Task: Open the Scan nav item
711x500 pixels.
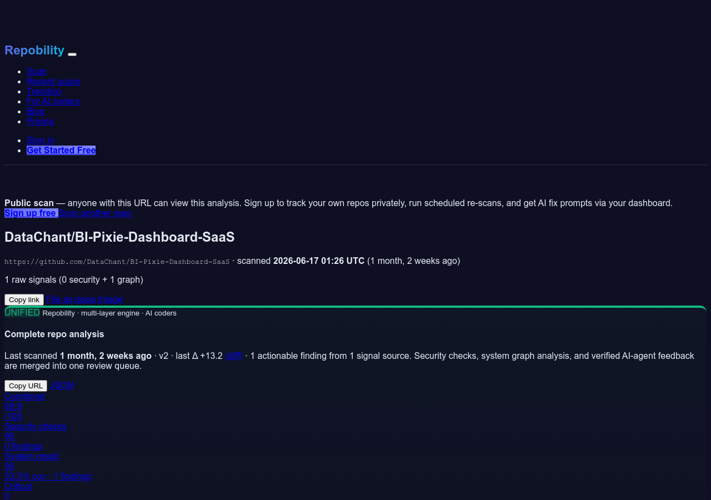Action: pos(37,71)
